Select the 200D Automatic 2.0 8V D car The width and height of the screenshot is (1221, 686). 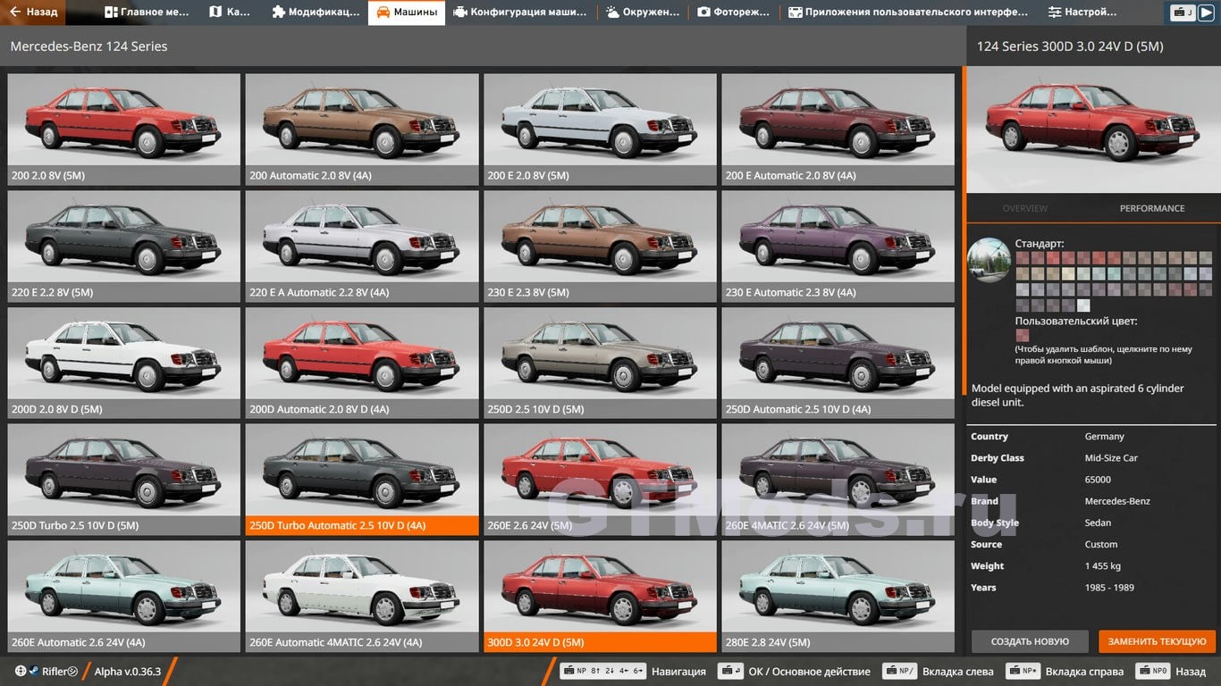click(362, 363)
